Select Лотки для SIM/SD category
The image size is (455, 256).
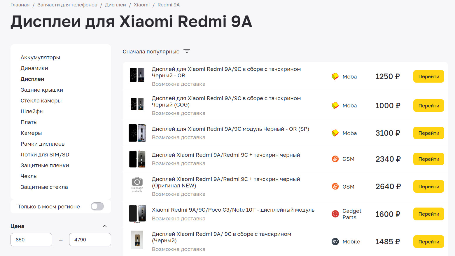coord(45,155)
